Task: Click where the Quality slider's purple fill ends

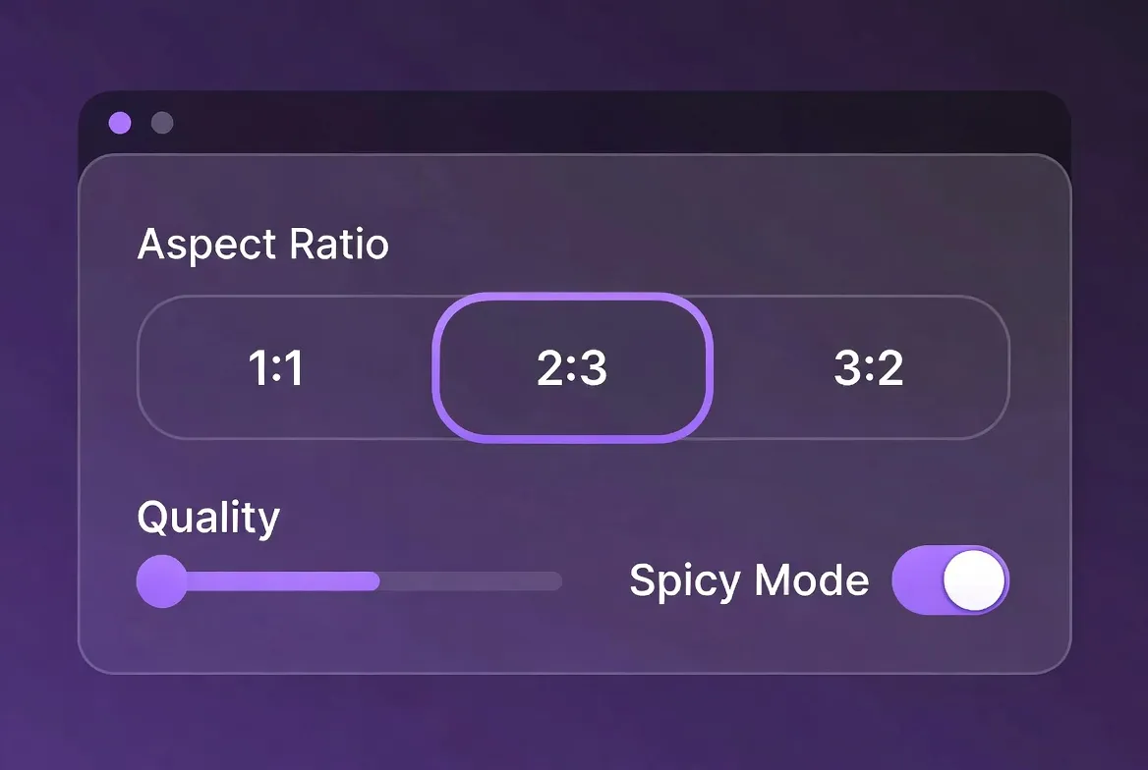Action: [378, 581]
